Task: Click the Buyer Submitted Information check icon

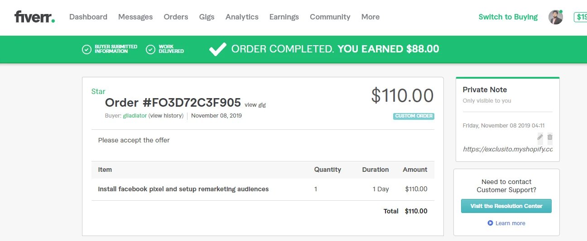Action: point(87,49)
